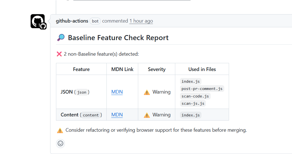Click the warning icon before 'Consider refactoring'

60,130
